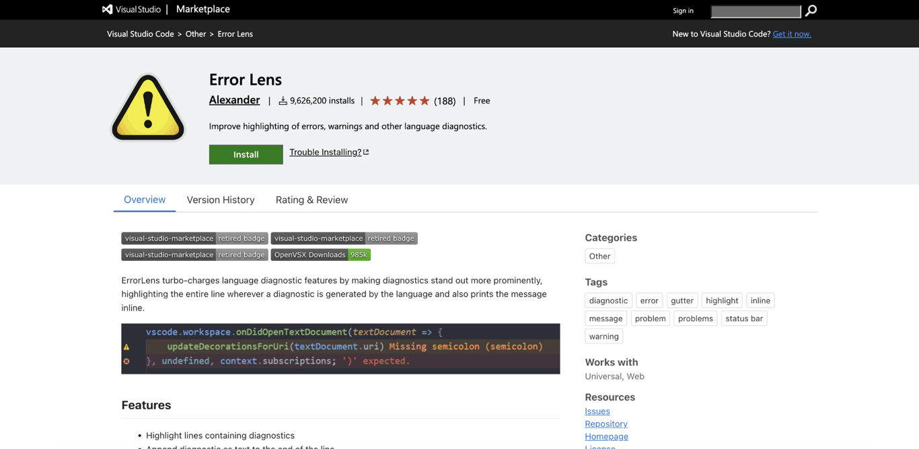Select the problems tag
The height and width of the screenshot is (449, 919).
[x=695, y=319]
